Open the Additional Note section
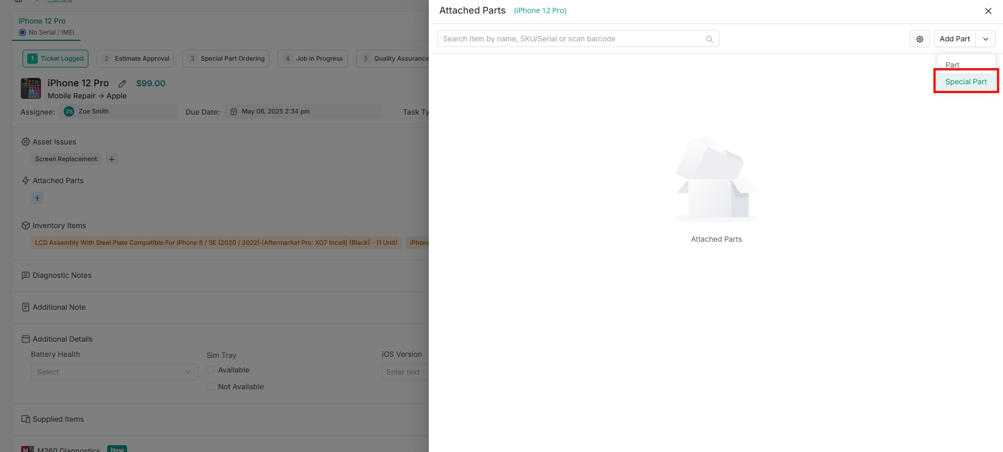The image size is (1003, 452). point(59,307)
